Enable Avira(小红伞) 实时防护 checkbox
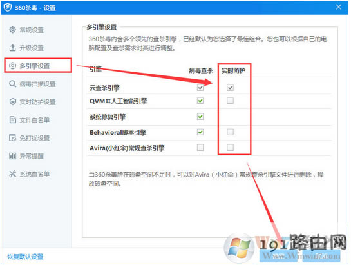This screenshot has width=351, height=265. click(230, 148)
